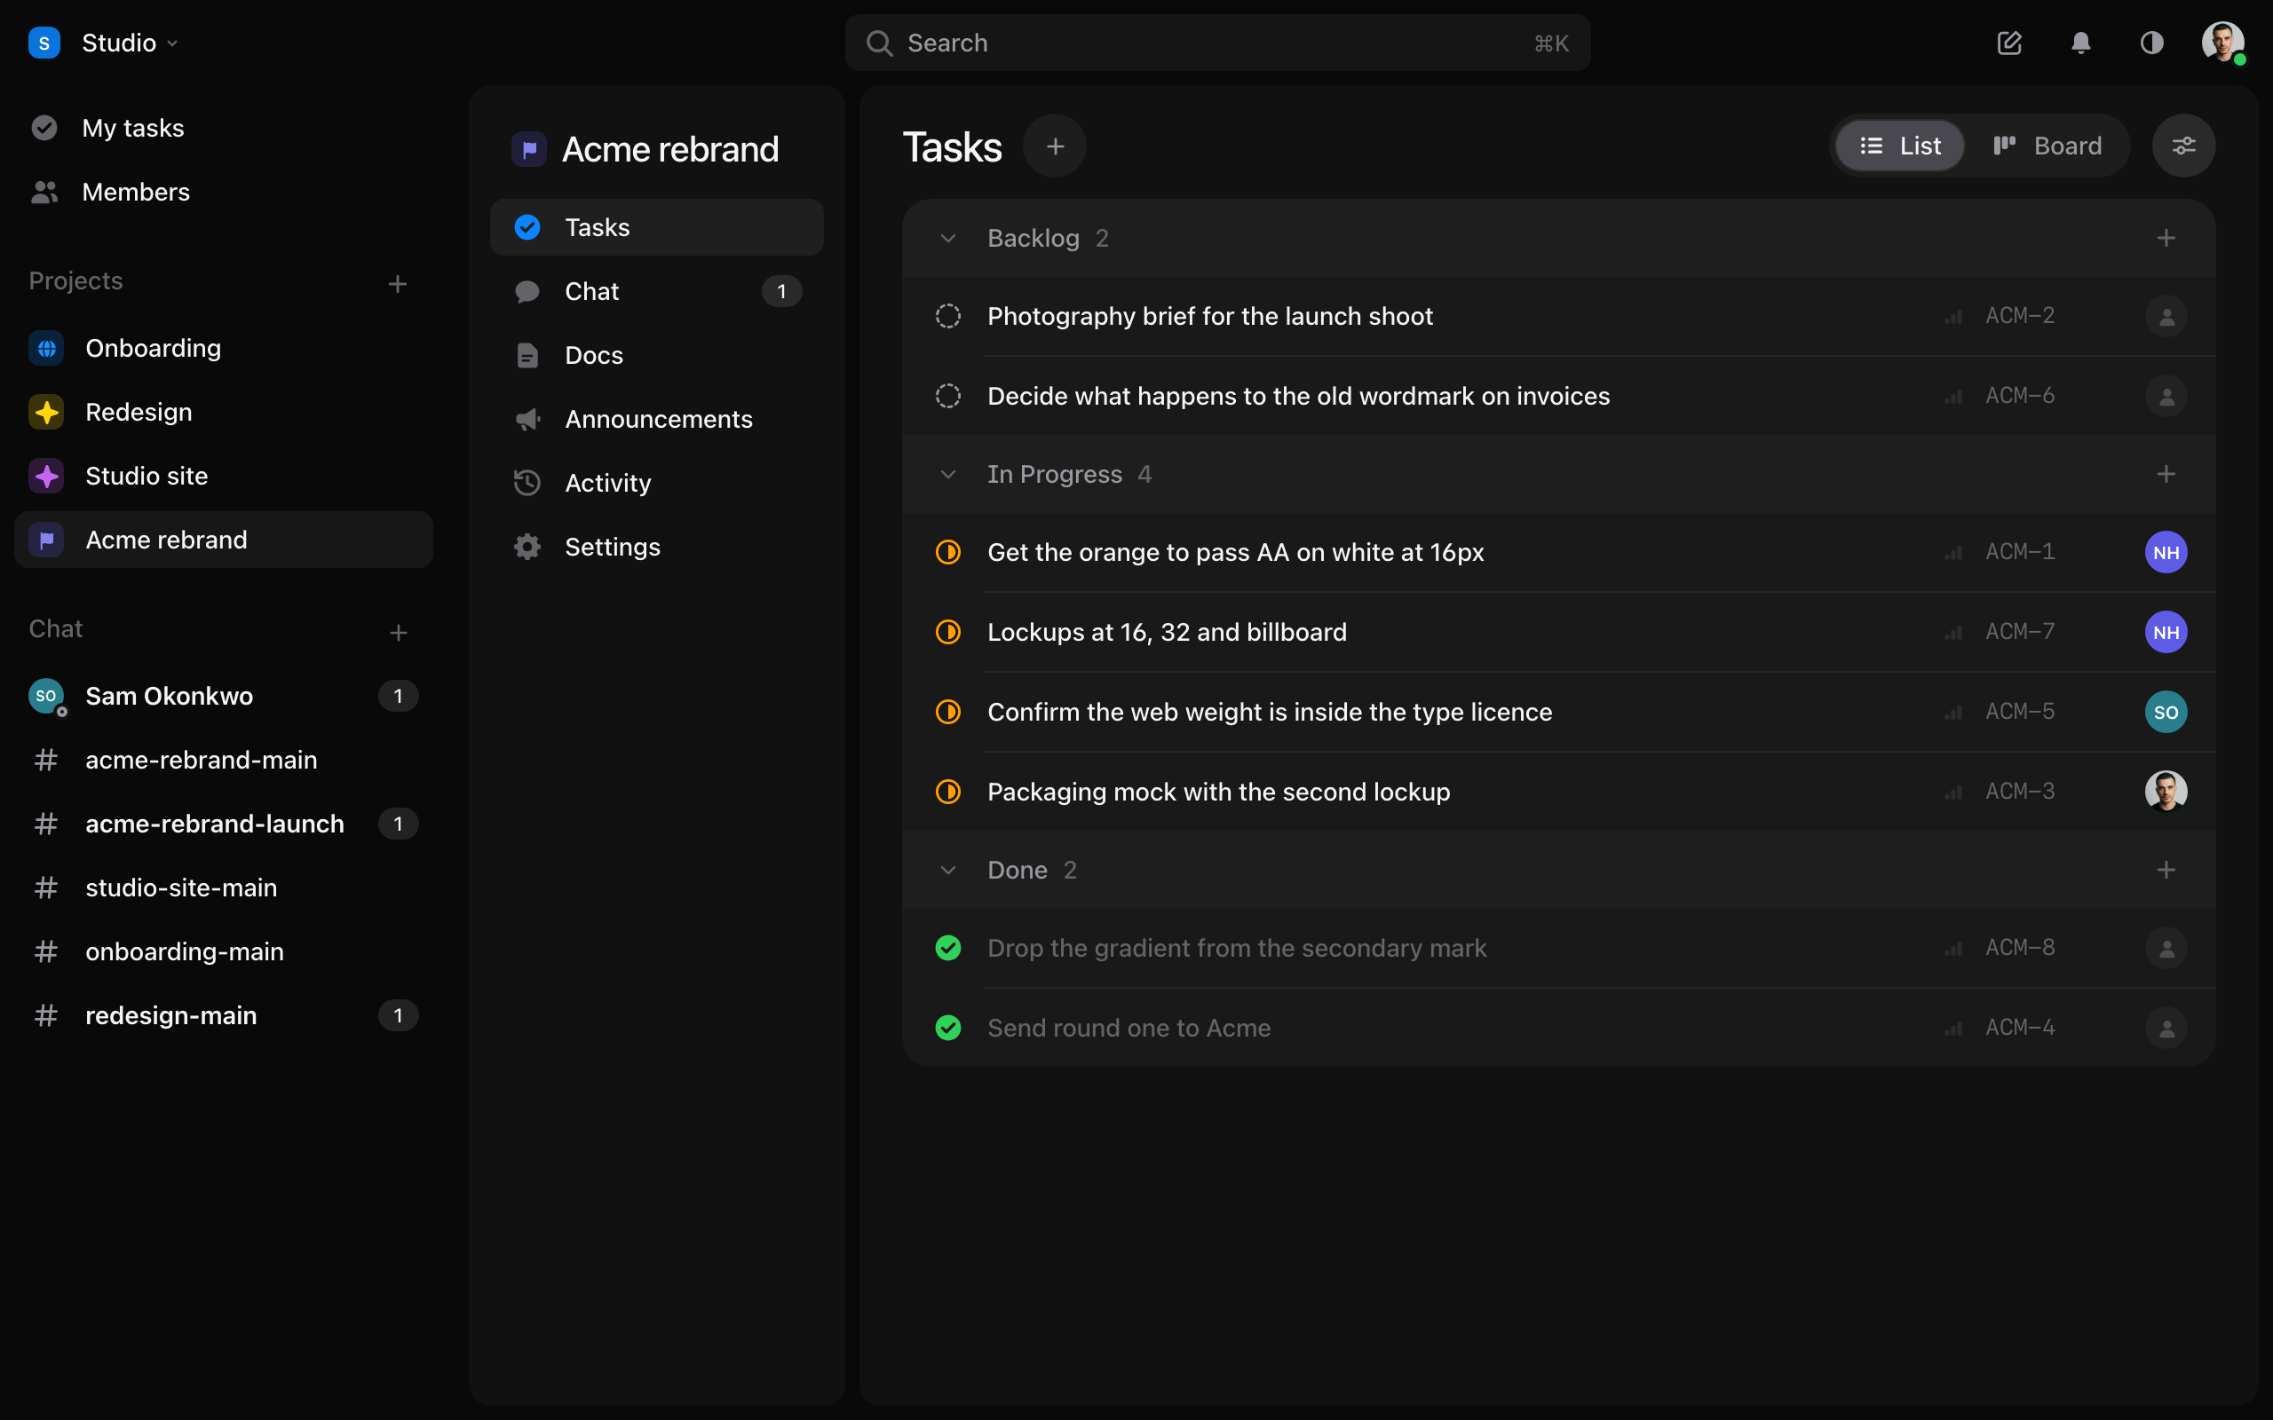Open the acme-rebrand-launch channel
The height and width of the screenshot is (1420, 2273).
pos(224,824)
